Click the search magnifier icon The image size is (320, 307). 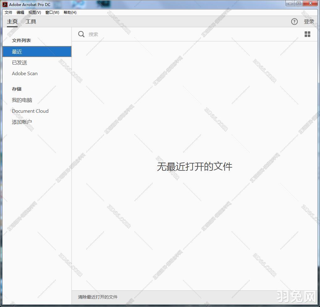(x=81, y=34)
